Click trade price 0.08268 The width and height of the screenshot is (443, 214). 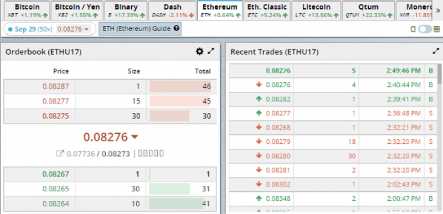click(x=278, y=127)
